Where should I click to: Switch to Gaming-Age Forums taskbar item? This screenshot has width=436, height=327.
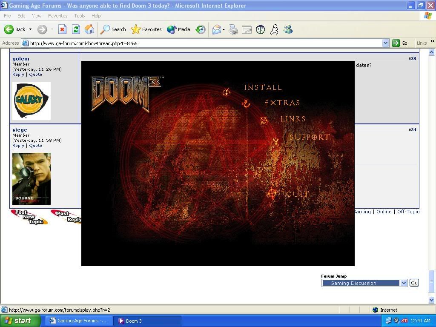pyautogui.click(x=79, y=321)
